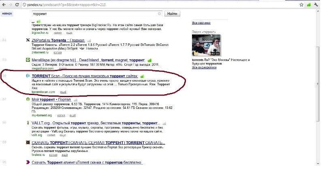Click rank bars icon next to VALLT.org title
The image size is (324, 171).
coord(164,123)
